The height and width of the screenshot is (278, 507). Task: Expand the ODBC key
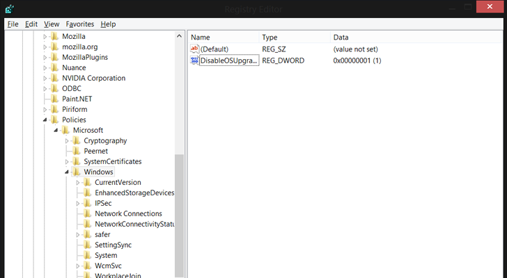[45, 89]
